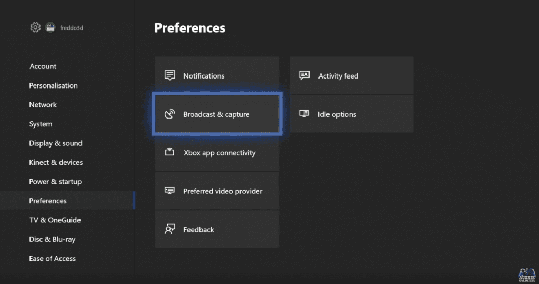Screen dimensions: 539x284
Task: Click the Notifications message icon
Action: 170,75
